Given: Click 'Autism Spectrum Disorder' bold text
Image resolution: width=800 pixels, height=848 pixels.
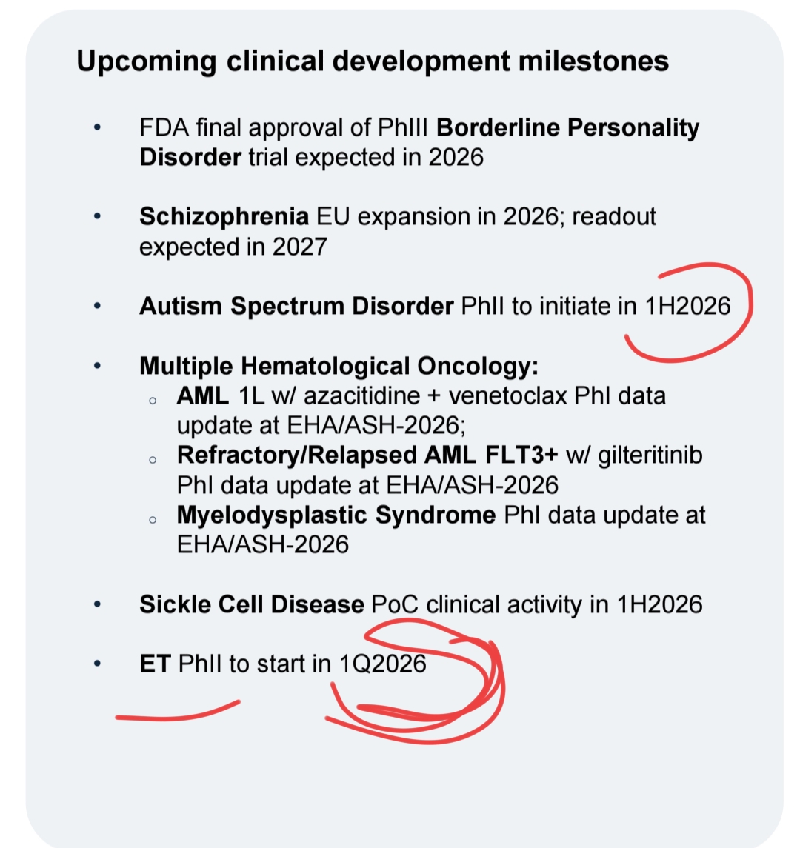Looking at the screenshot, I should point(296,306).
